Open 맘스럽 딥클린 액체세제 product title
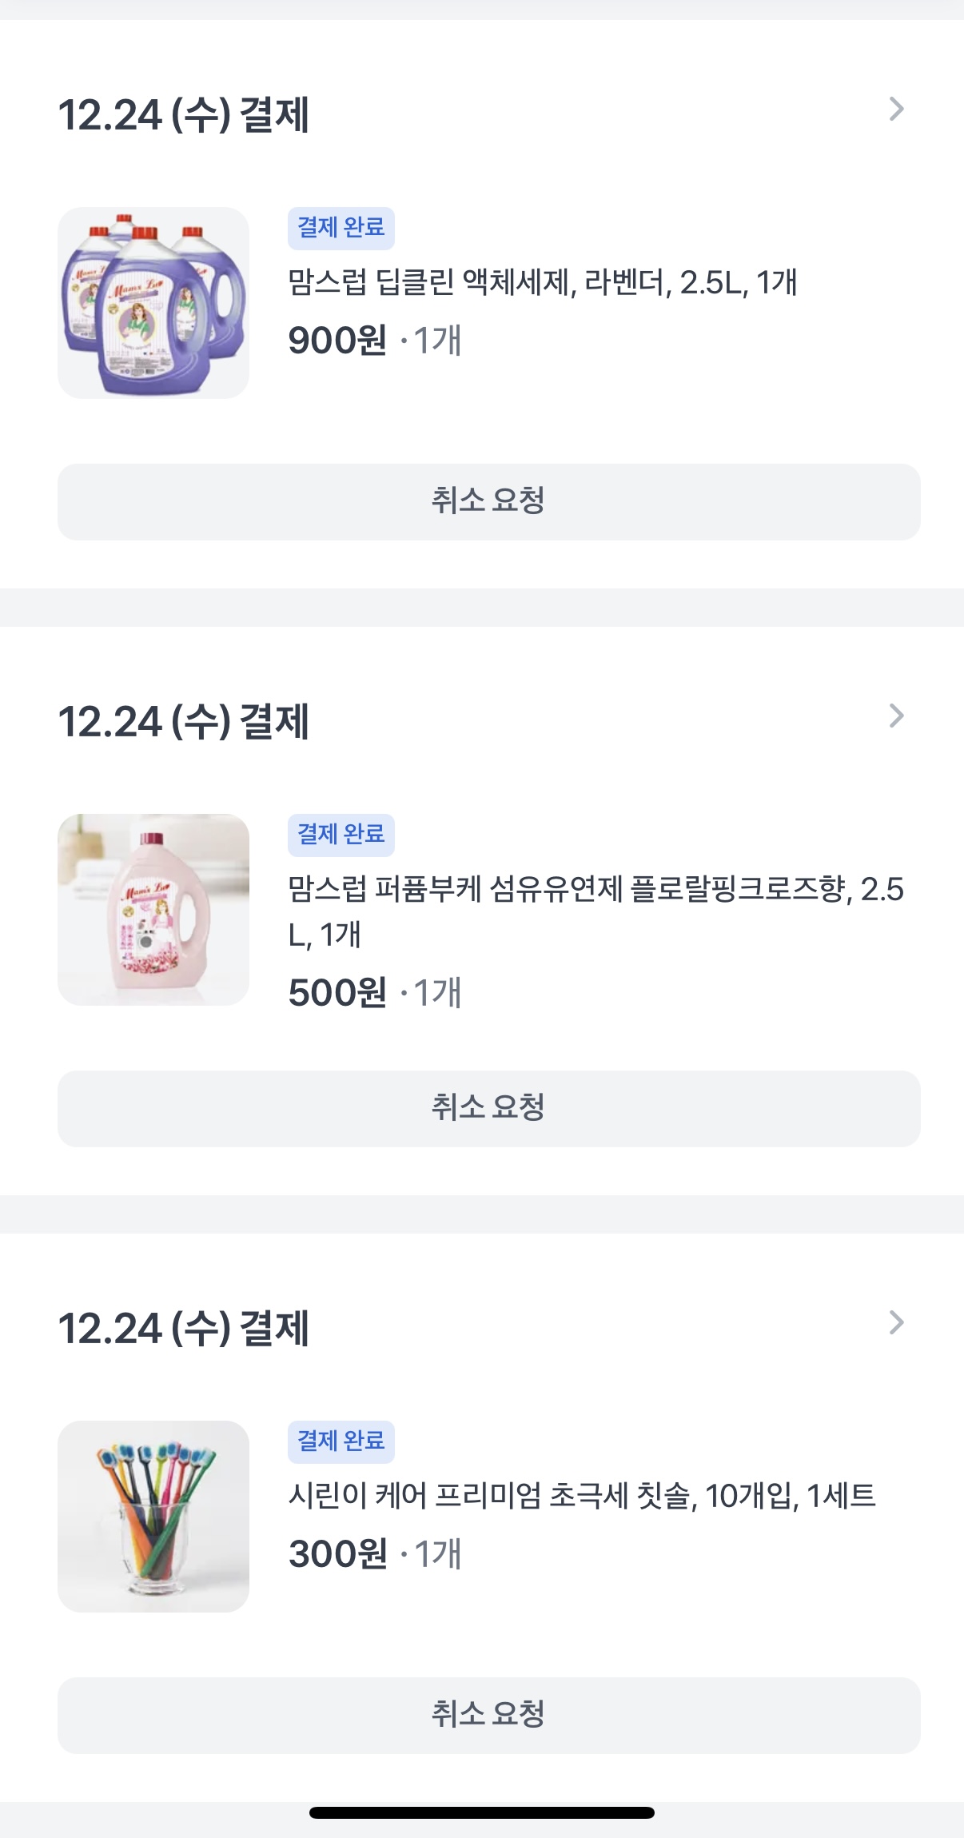This screenshot has width=964, height=1838. [543, 282]
